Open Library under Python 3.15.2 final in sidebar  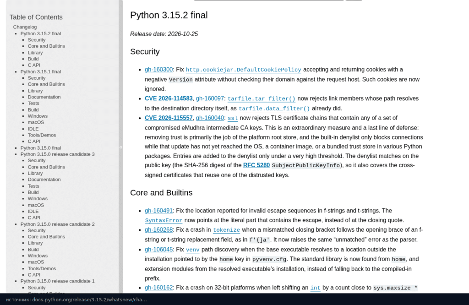click(x=35, y=53)
